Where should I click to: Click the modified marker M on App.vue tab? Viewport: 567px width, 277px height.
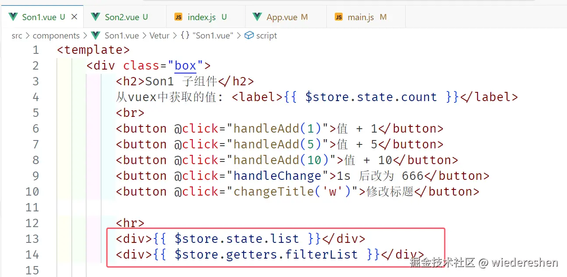coord(304,17)
